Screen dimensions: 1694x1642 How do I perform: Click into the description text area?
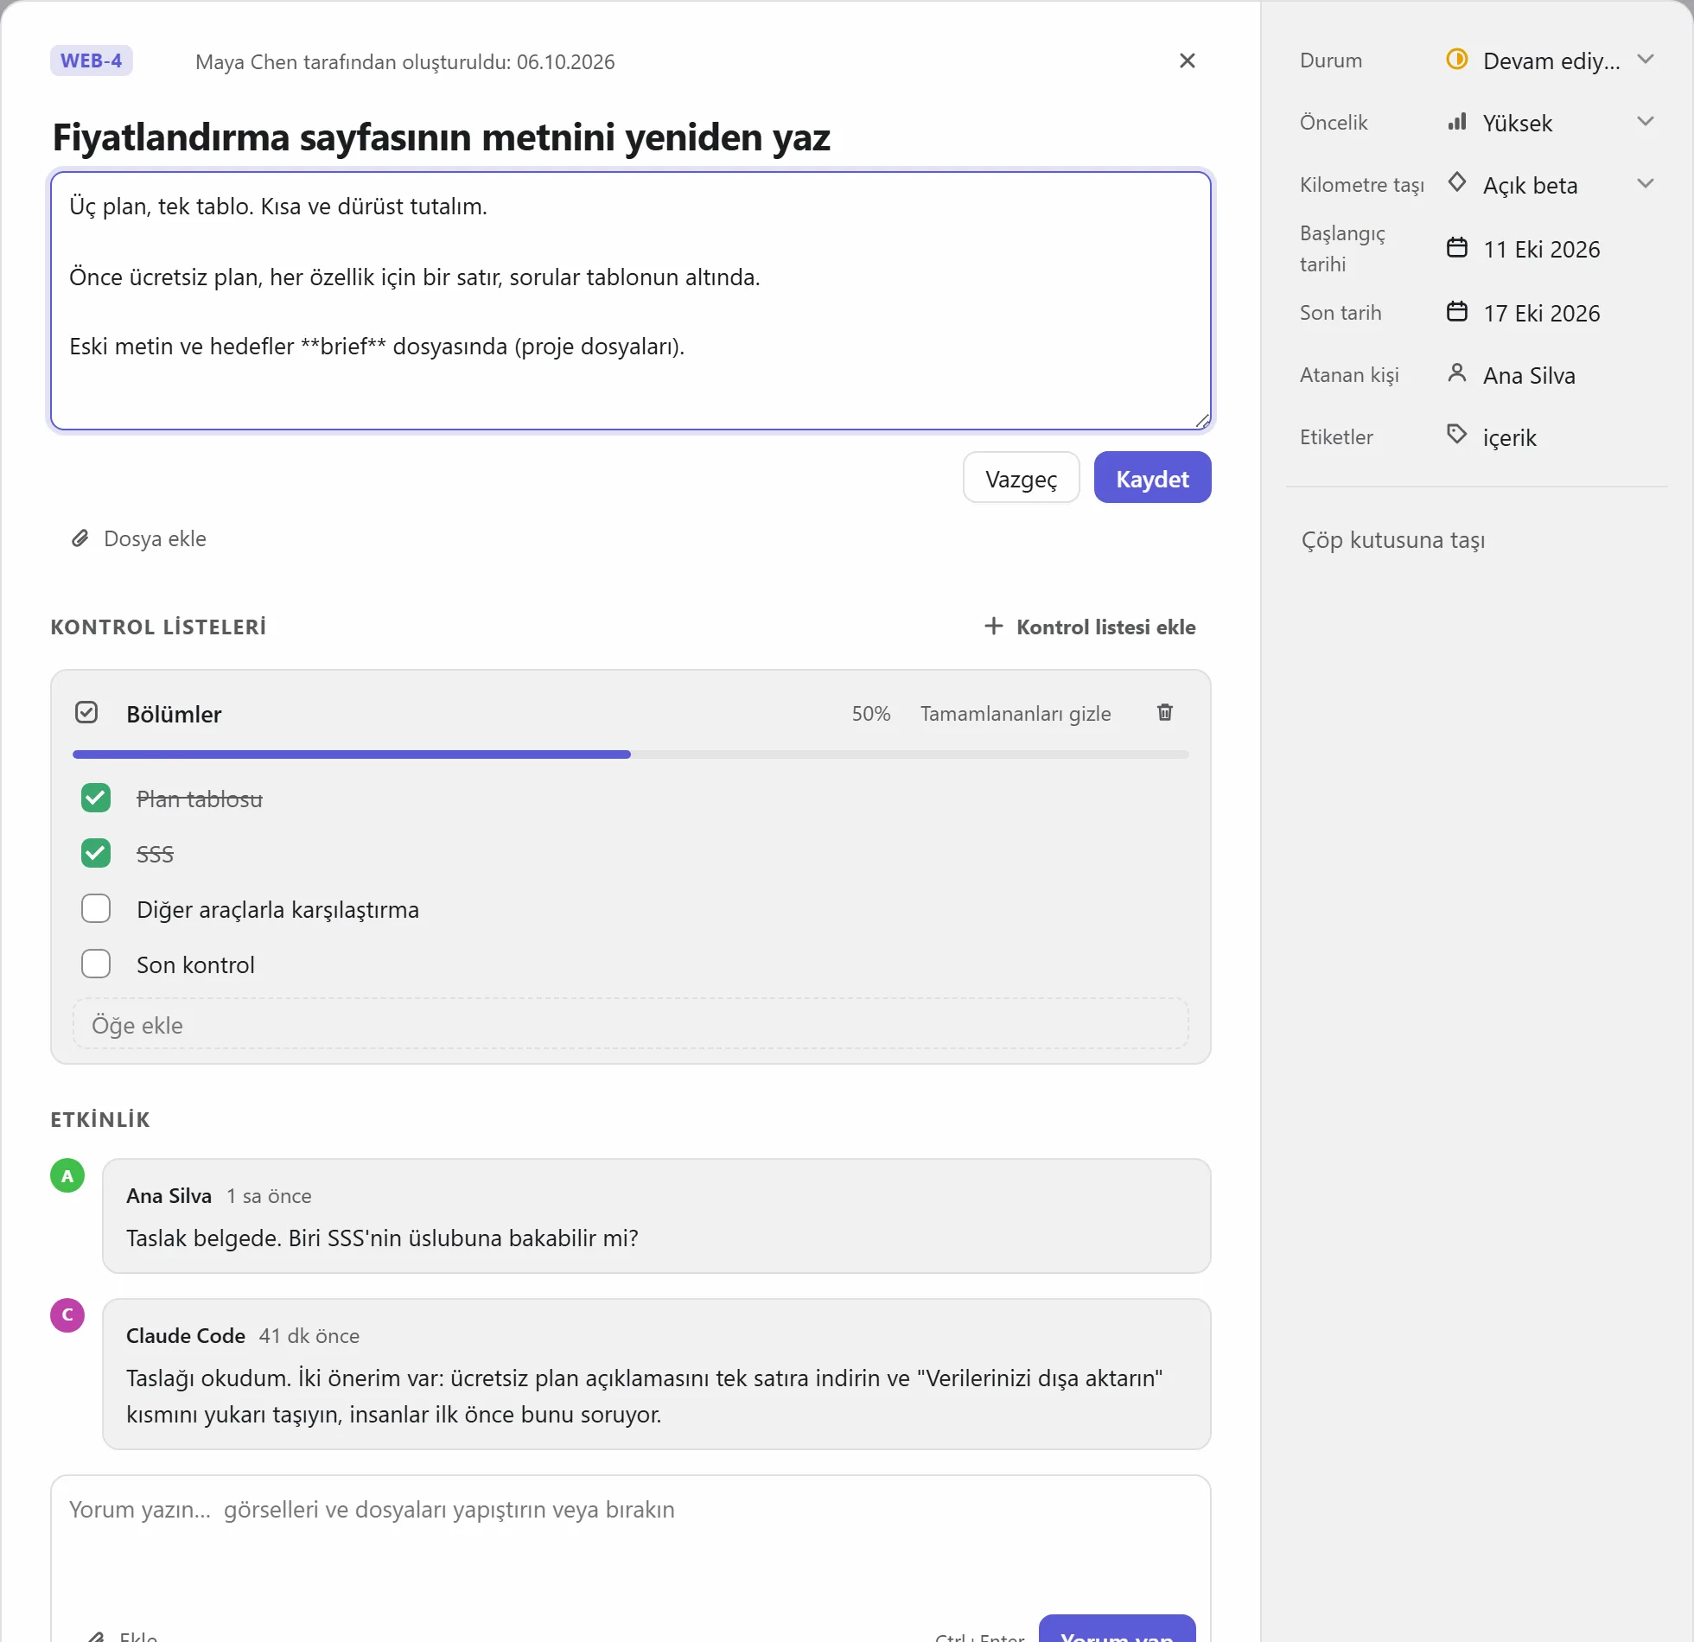631,301
